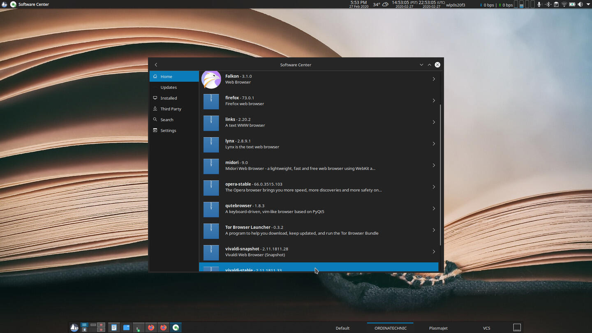
Task: Go back using Software Center back arrow
Action: click(156, 65)
